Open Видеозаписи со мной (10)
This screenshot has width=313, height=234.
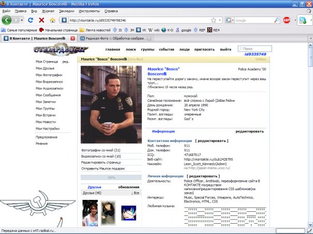101,156
